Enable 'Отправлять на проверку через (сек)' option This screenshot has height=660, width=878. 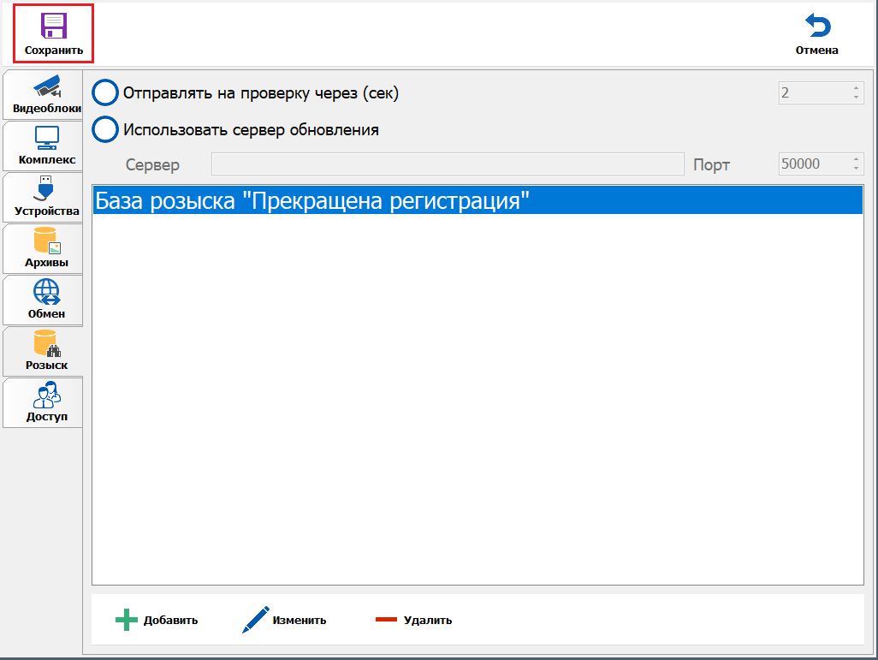point(104,93)
